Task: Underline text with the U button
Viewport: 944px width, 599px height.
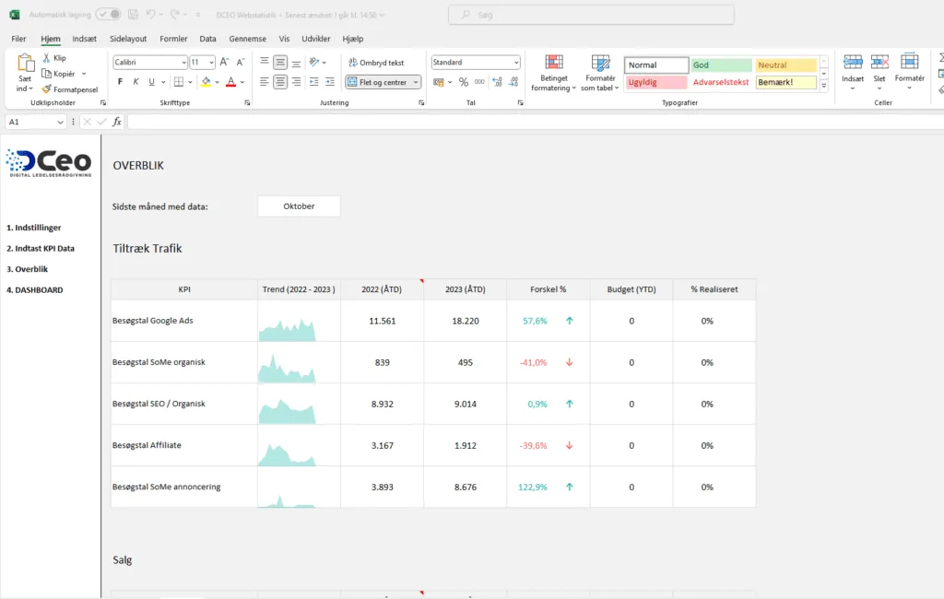Action: click(152, 82)
